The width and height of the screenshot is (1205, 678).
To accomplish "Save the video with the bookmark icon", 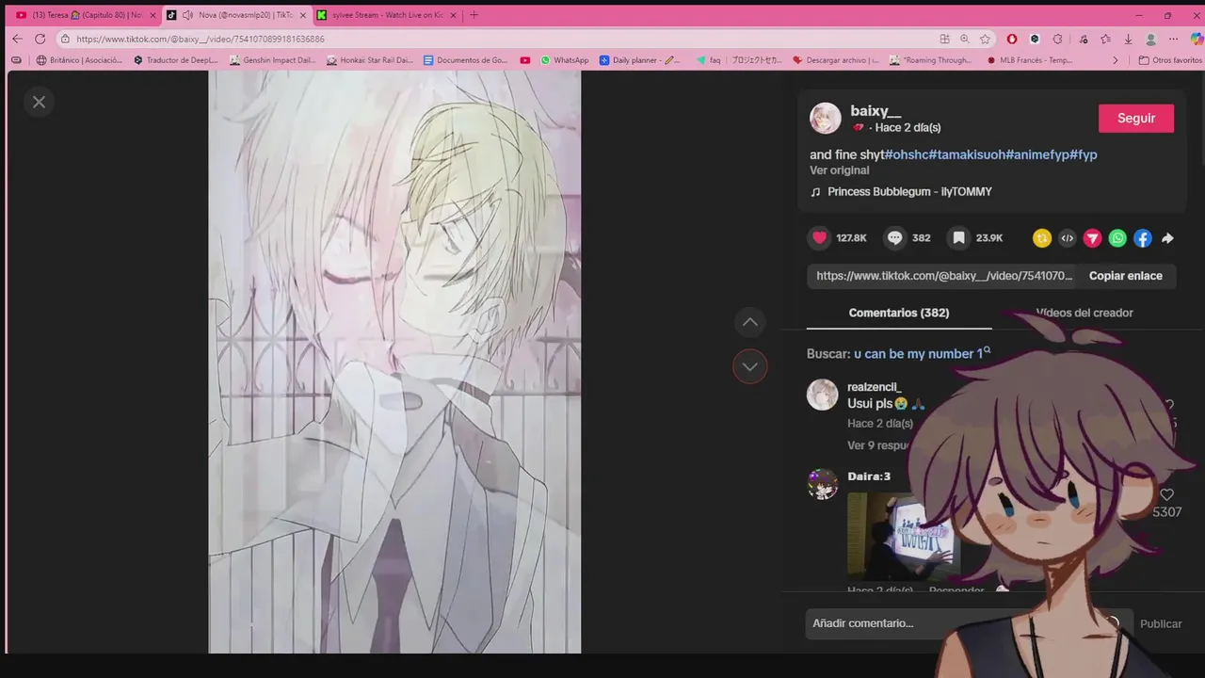I will [958, 237].
